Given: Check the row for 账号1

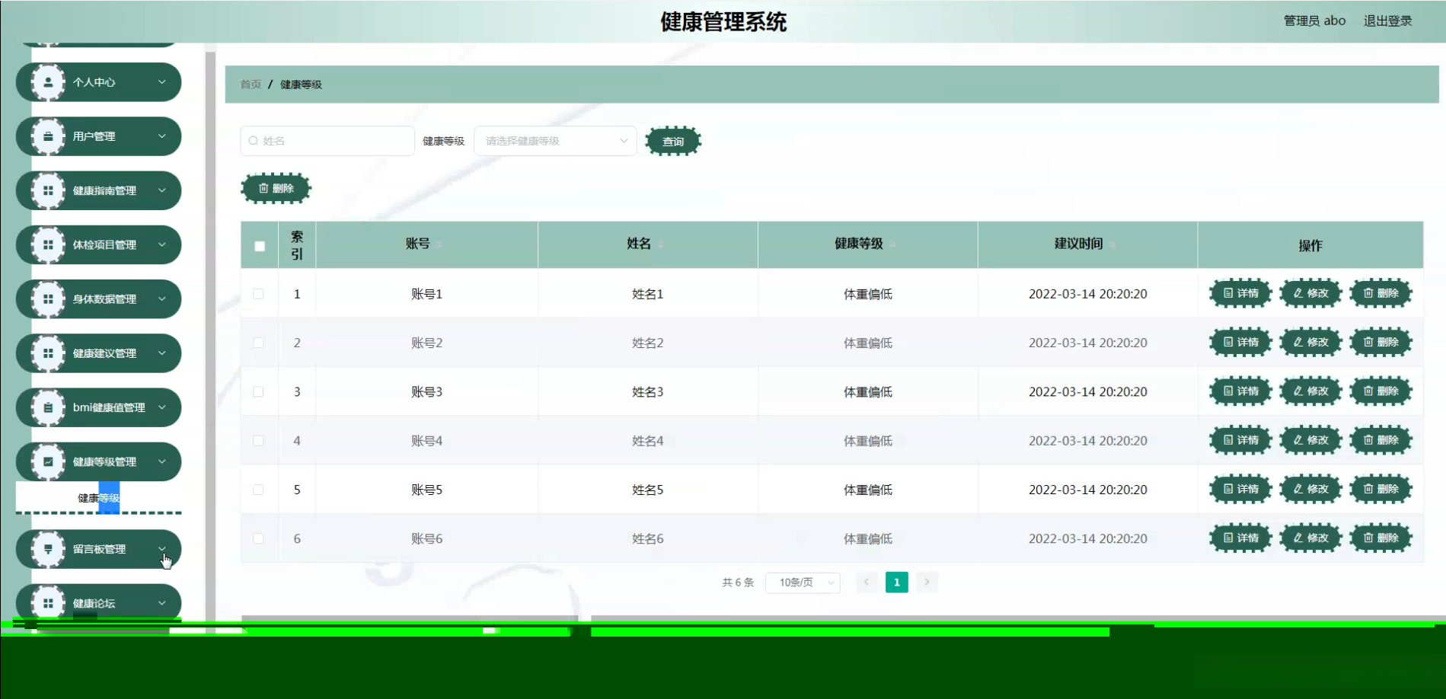Looking at the screenshot, I should pyautogui.click(x=259, y=294).
